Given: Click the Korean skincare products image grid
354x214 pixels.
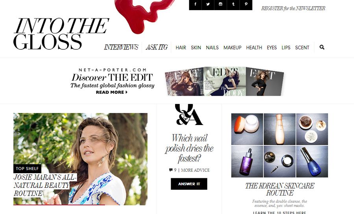Looking at the screenshot, I should point(280,145).
